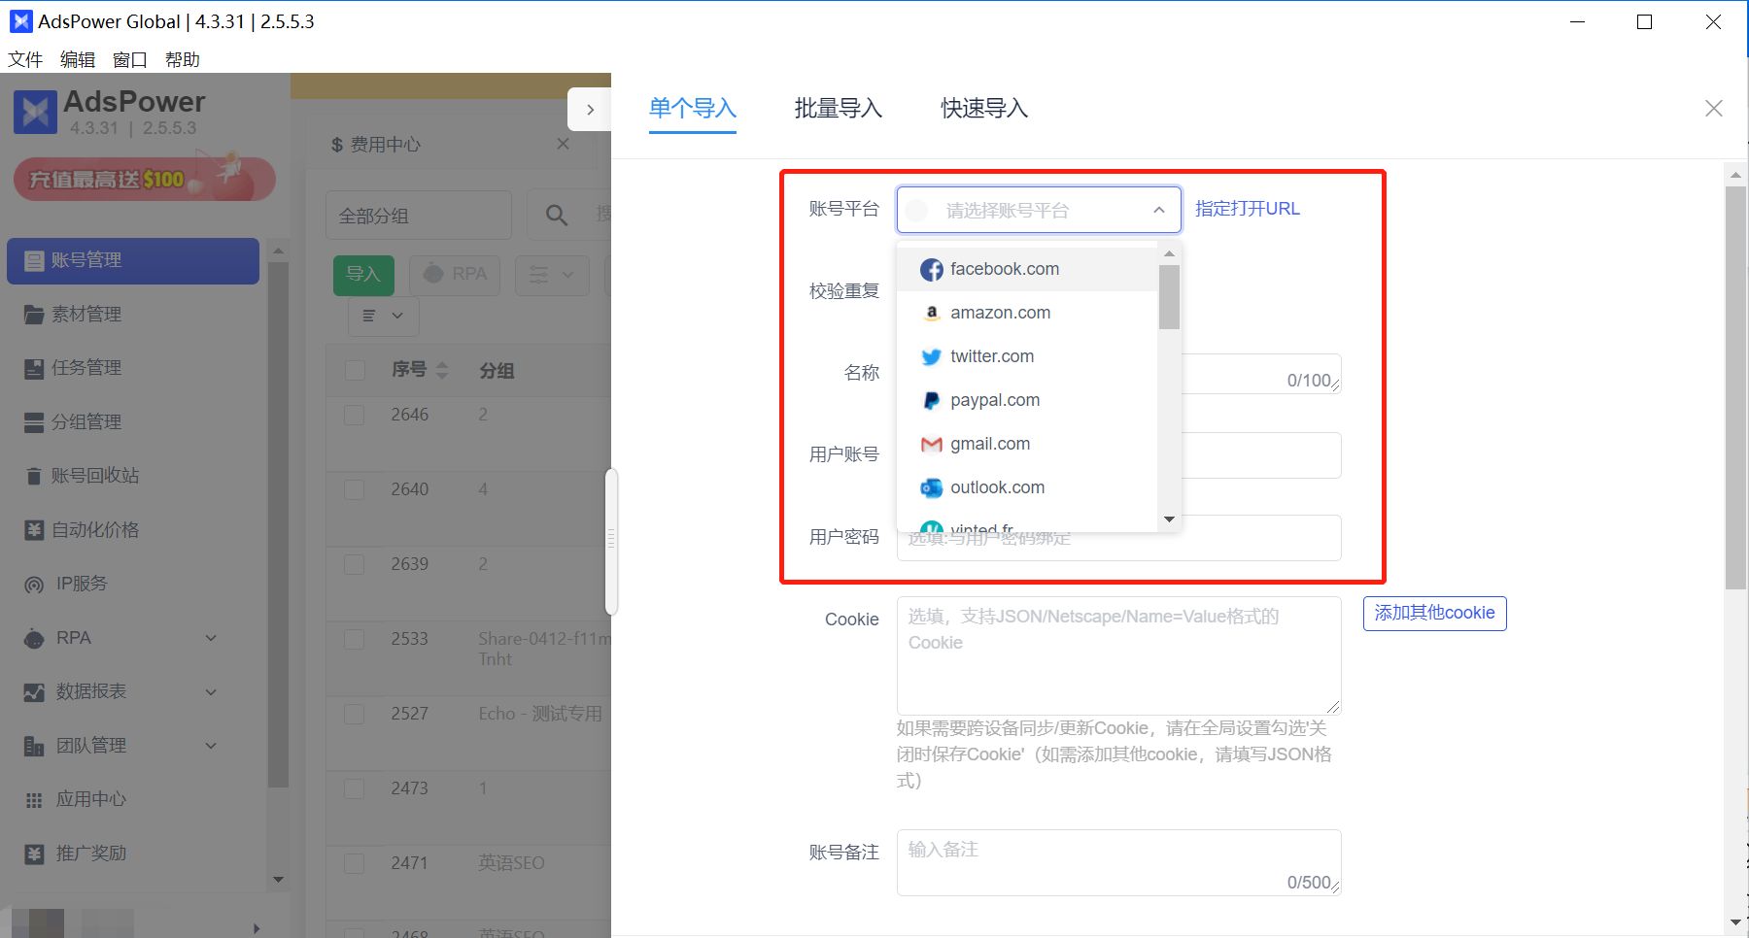Pick twitter.com platform option

coord(1027,356)
